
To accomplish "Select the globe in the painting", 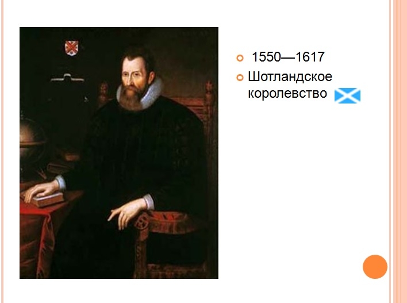I will 32,139.
